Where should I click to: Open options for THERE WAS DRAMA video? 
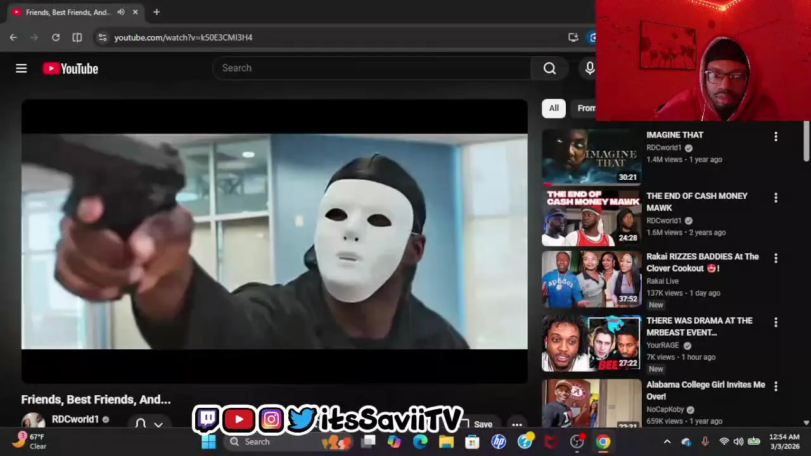(776, 322)
